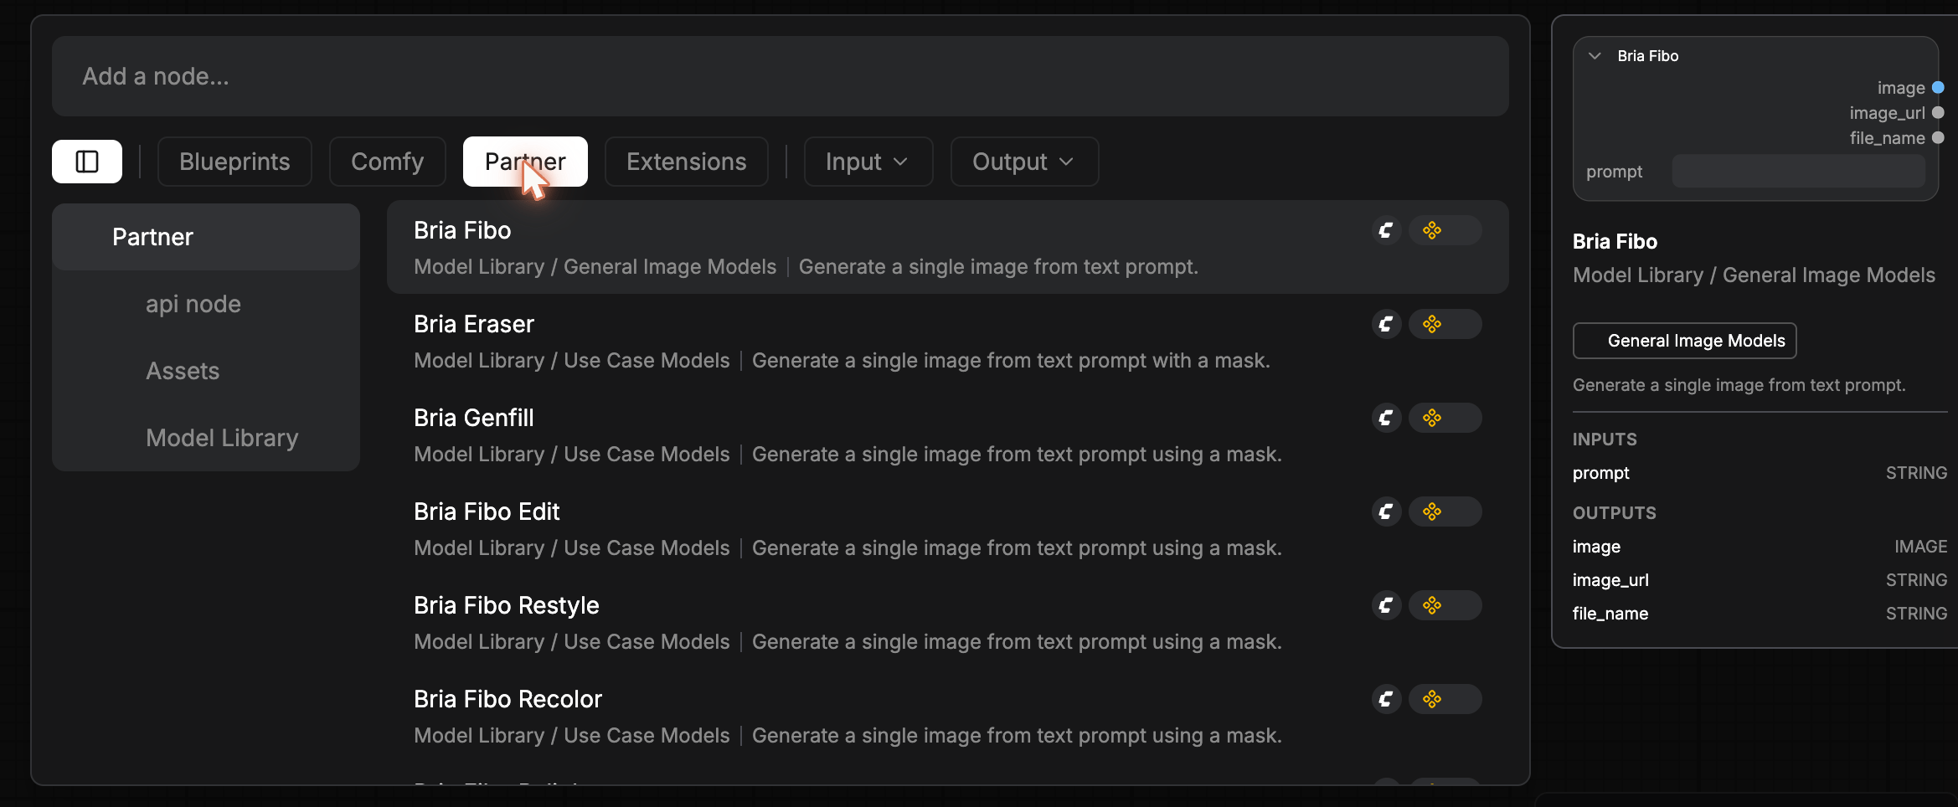The image size is (1958, 807).
Task: Select the Bria Fibo Restyle node result
Action: coord(947,622)
